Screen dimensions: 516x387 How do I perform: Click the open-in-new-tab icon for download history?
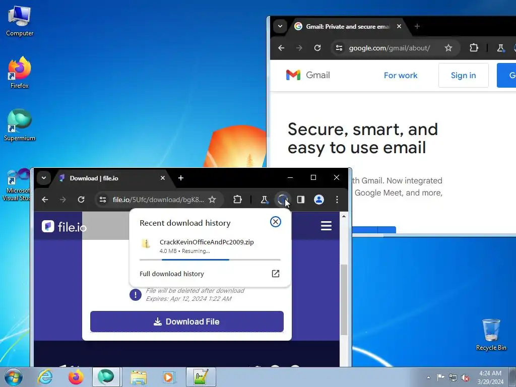(x=276, y=274)
